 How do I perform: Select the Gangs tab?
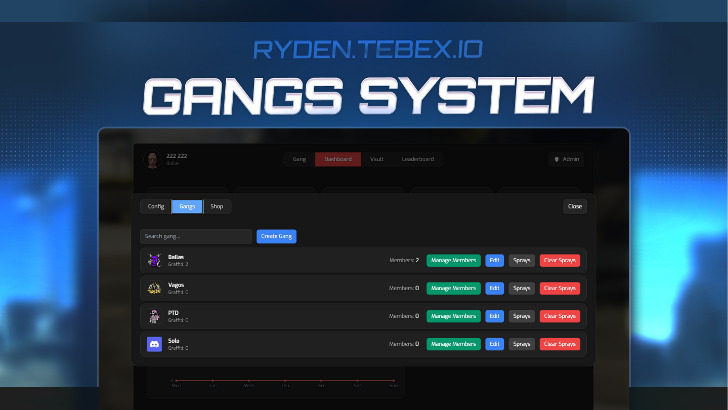point(187,207)
